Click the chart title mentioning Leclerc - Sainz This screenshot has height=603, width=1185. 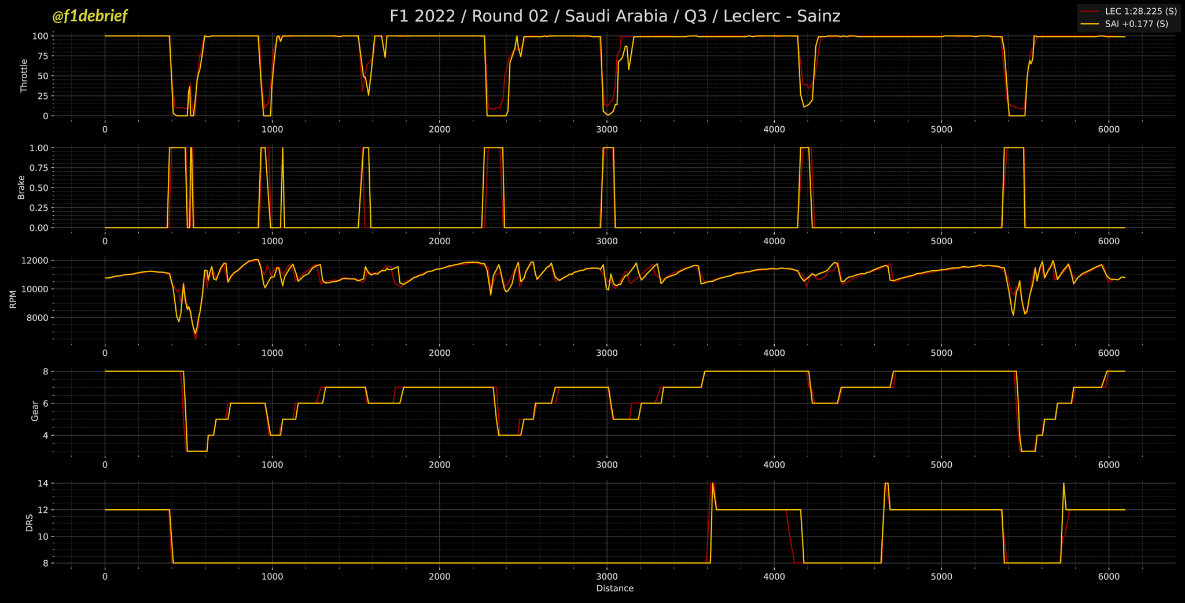pyautogui.click(x=614, y=16)
